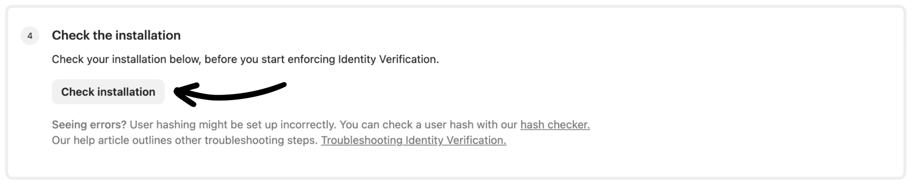Viewport: 916px width, 186px height.
Task: Click the bold "Seeing errors?" text
Action: tap(89, 125)
